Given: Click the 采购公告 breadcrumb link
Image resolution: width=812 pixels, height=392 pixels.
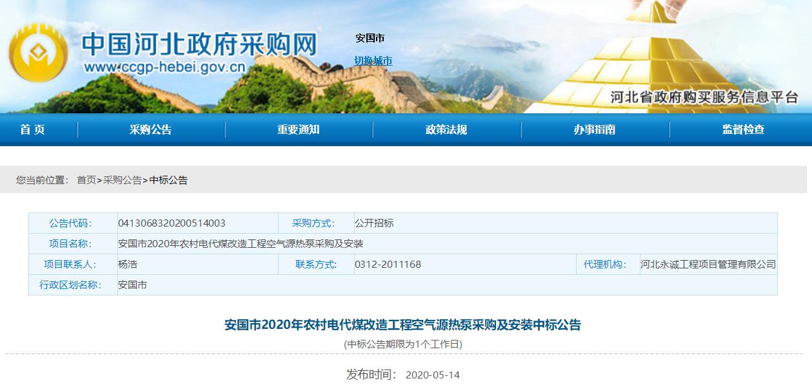Looking at the screenshot, I should (123, 180).
